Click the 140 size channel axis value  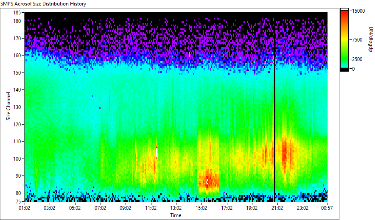17,90
